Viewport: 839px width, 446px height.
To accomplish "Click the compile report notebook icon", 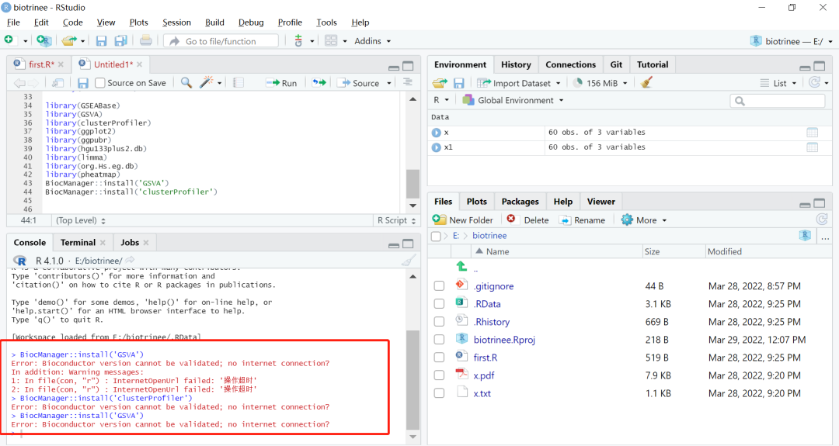I will tap(238, 83).
